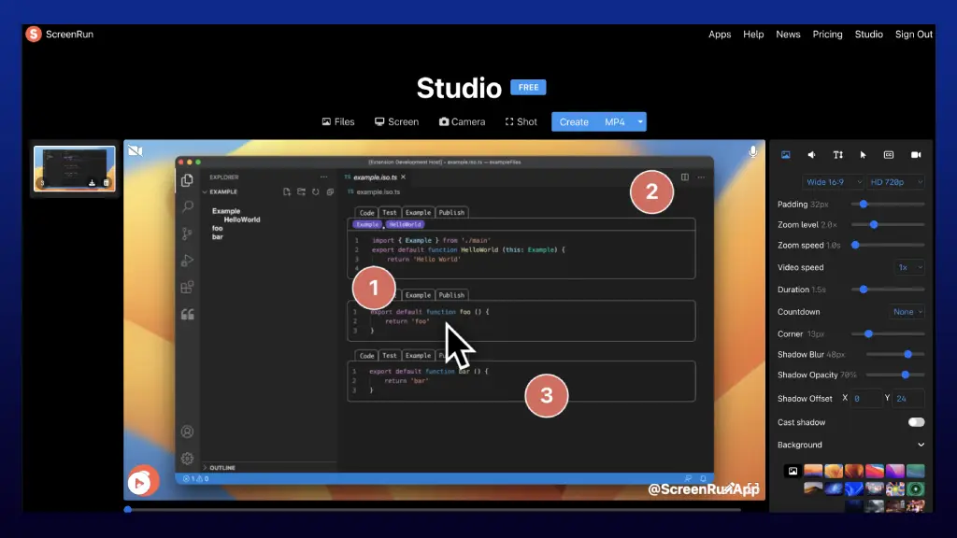The image size is (957, 538).
Task: Adjust the Zoom level slider
Action: click(888, 224)
